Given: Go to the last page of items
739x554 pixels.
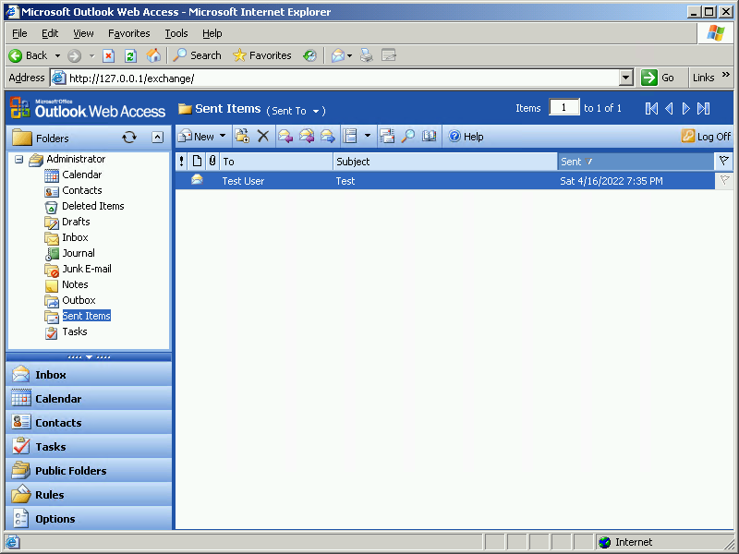Looking at the screenshot, I should (703, 109).
